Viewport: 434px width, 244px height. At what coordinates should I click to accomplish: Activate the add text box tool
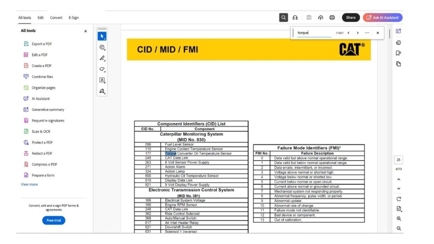point(102,80)
